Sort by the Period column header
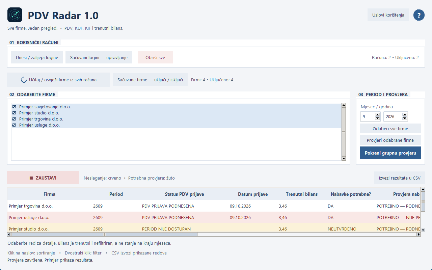Viewport: 432px width, 270px height. click(116, 194)
